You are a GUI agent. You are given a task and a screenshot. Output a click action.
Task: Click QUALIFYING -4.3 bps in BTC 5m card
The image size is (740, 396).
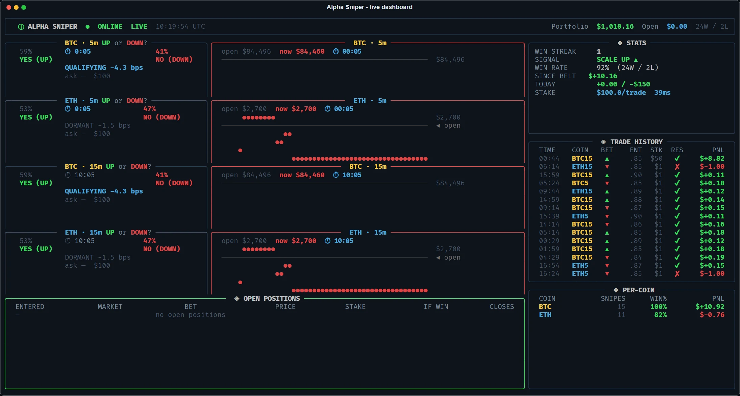click(104, 68)
